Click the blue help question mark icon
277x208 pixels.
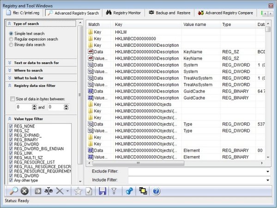pos(156,191)
